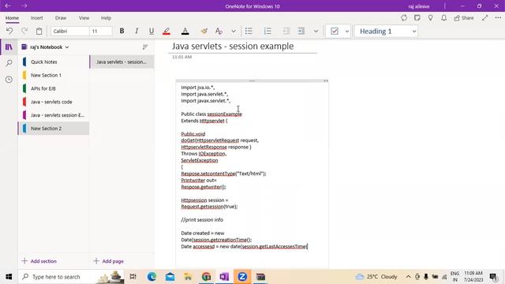
Task: Toggle the bulleted list
Action: (x=249, y=31)
